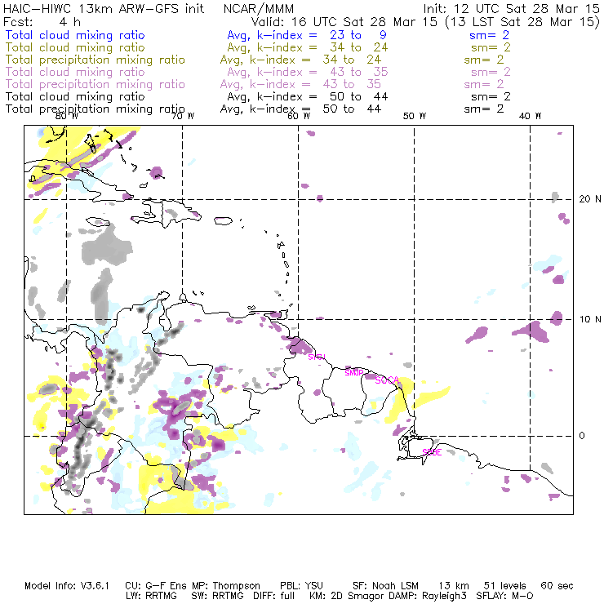Click the '51 levels' footer entry
The image size is (604, 604).
[505, 586]
